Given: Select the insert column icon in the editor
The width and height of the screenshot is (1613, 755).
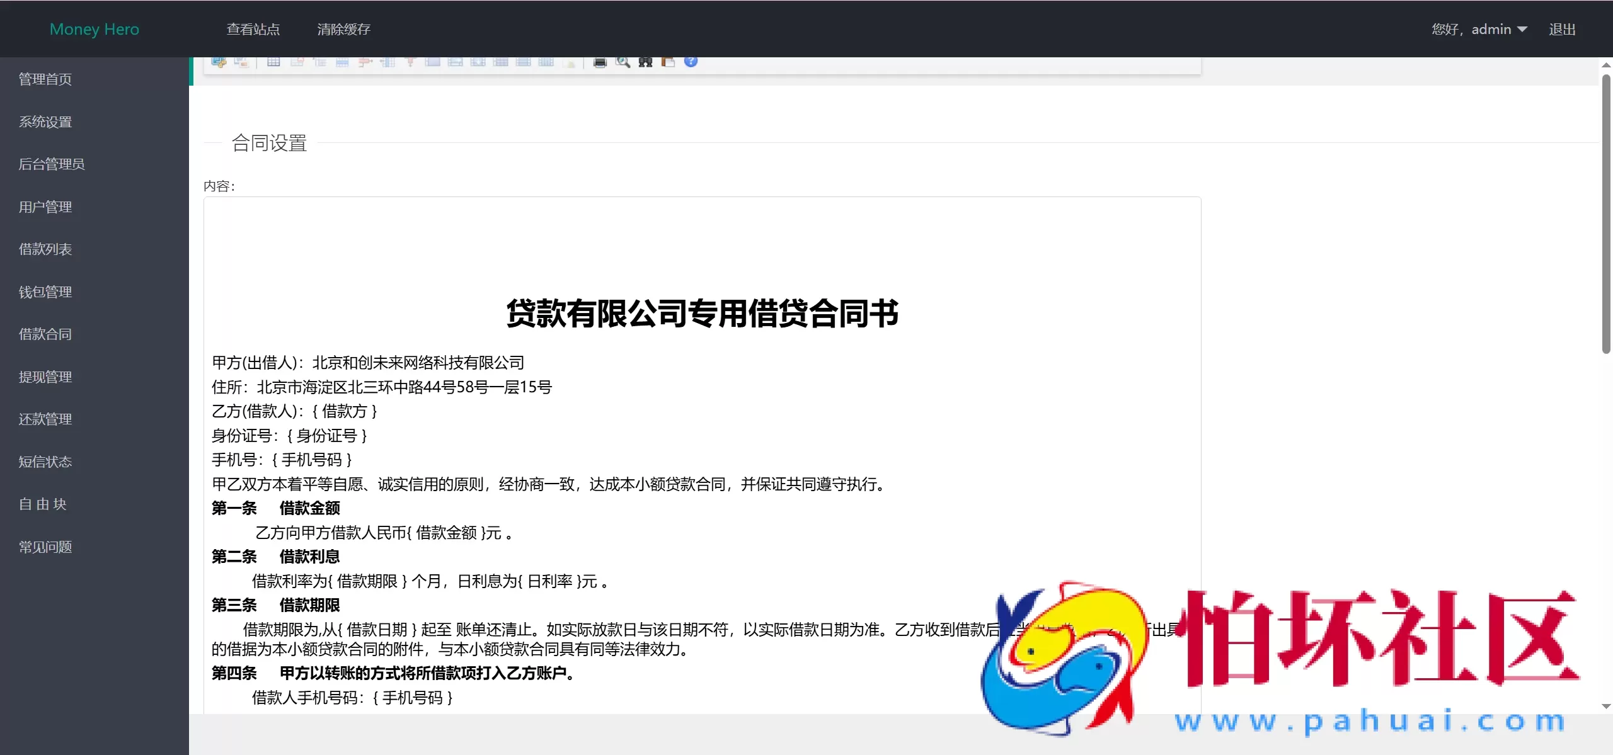Looking at the screenshot, I should (x=387, y=62).
